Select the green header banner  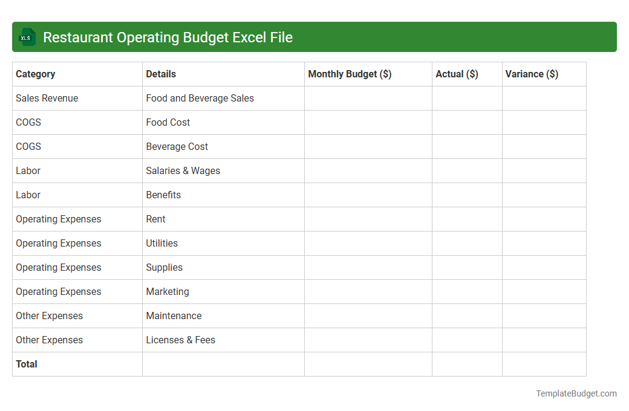pos(314,37)
